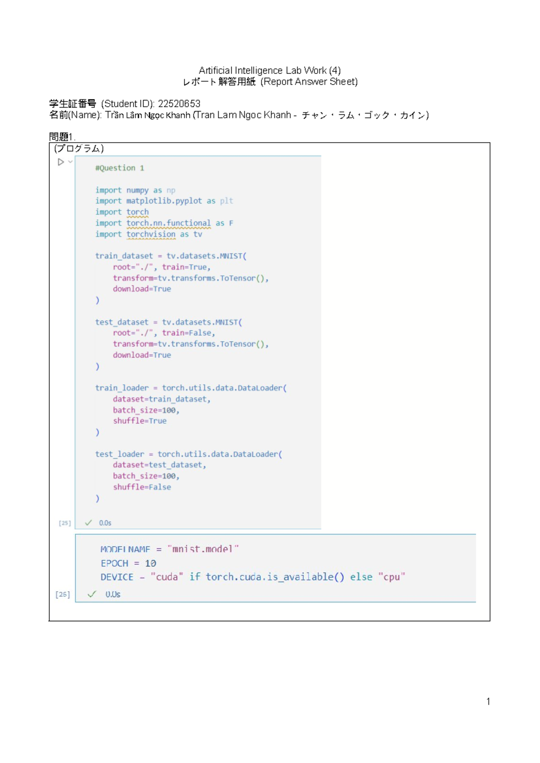
Task: Click the #Question 1 comment line
Action: click(120, 168)
